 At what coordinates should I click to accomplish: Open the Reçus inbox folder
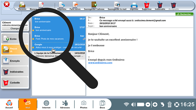15,50
